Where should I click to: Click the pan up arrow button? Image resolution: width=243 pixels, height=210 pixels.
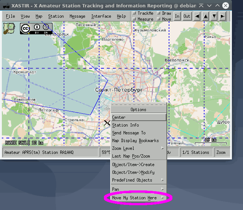(x=206, y=16)
